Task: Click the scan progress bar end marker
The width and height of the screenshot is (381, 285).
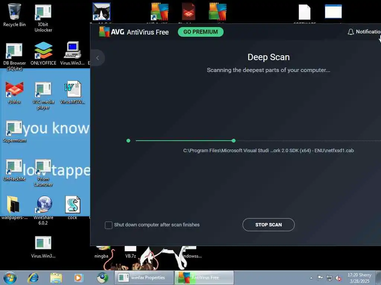Action: point(234,141)
